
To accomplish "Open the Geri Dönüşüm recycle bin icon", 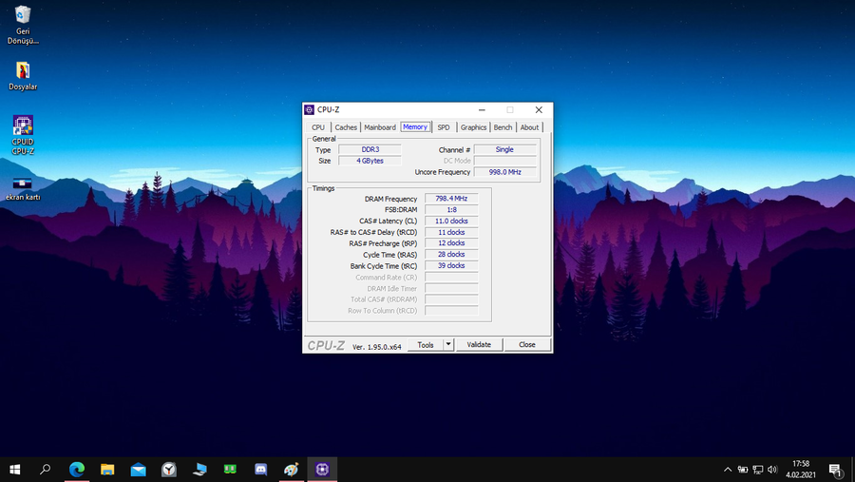I will click(x=23, y=25).
